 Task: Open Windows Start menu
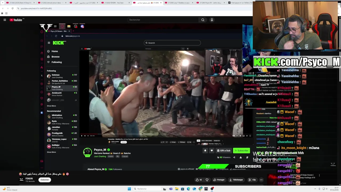(x=129, y=189)
